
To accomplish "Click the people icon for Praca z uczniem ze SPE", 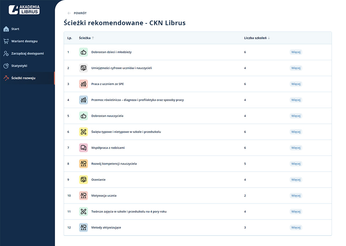I will tap(83, 84).
